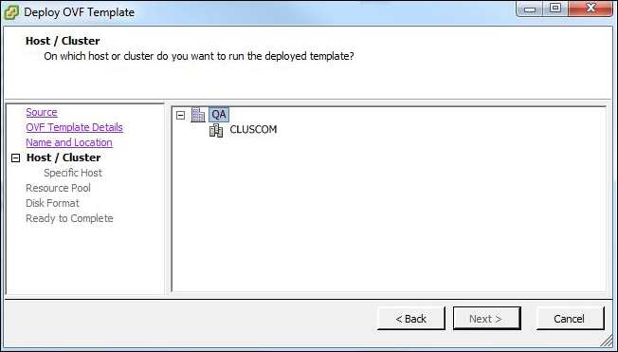The width and height of the screenshot is (618, 352).
Task: Click the vSphere logo in title bar
Action: (x=11, y=12)
